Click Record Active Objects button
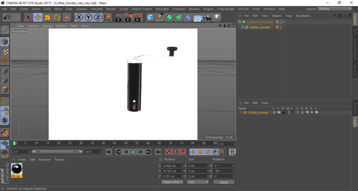358x191 pixels. [168, 152]
